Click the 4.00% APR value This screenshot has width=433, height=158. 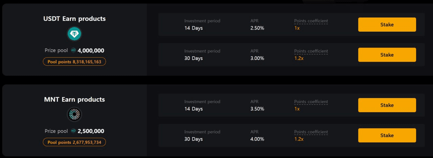(x=257, y=139)
